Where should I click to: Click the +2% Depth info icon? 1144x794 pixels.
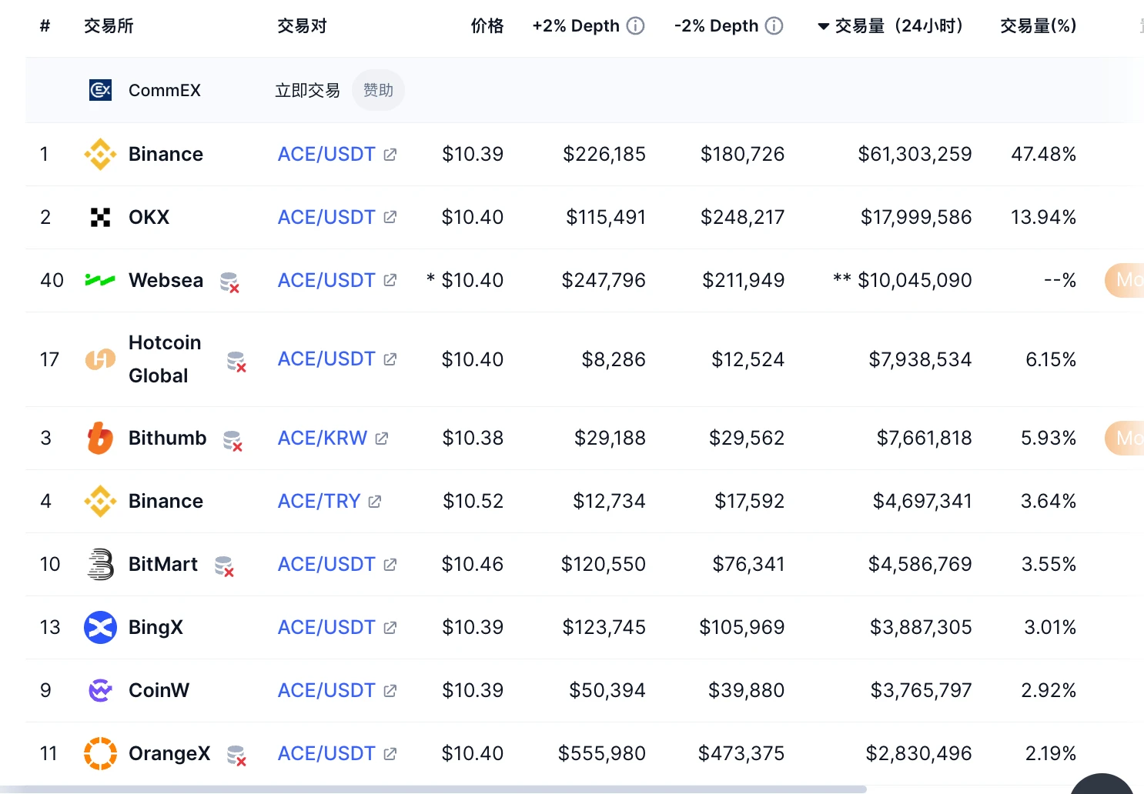click(635, 25)
